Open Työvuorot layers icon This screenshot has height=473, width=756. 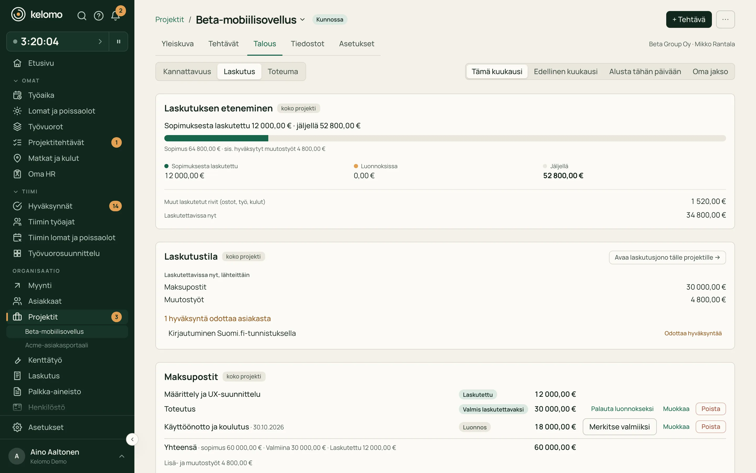[18, 127]
